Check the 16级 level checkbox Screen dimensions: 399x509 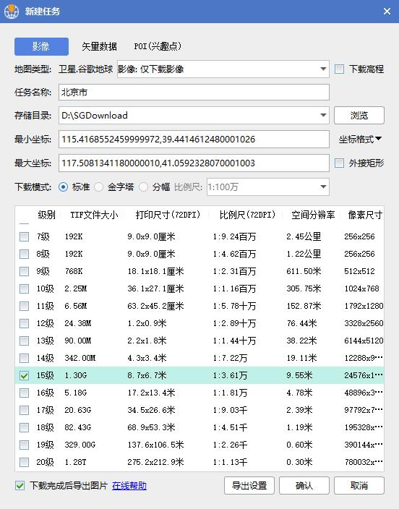(x=25, y=393)
